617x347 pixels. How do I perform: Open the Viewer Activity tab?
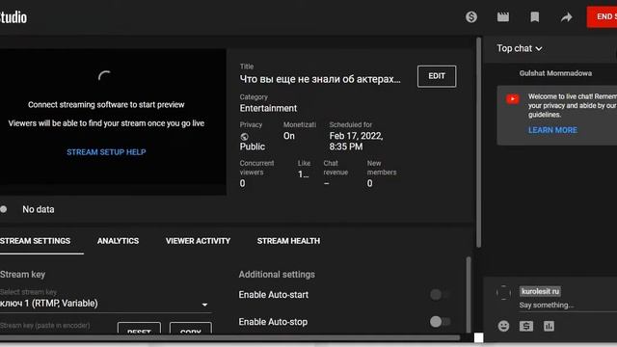pyautogui.click(x=198, y=241)
